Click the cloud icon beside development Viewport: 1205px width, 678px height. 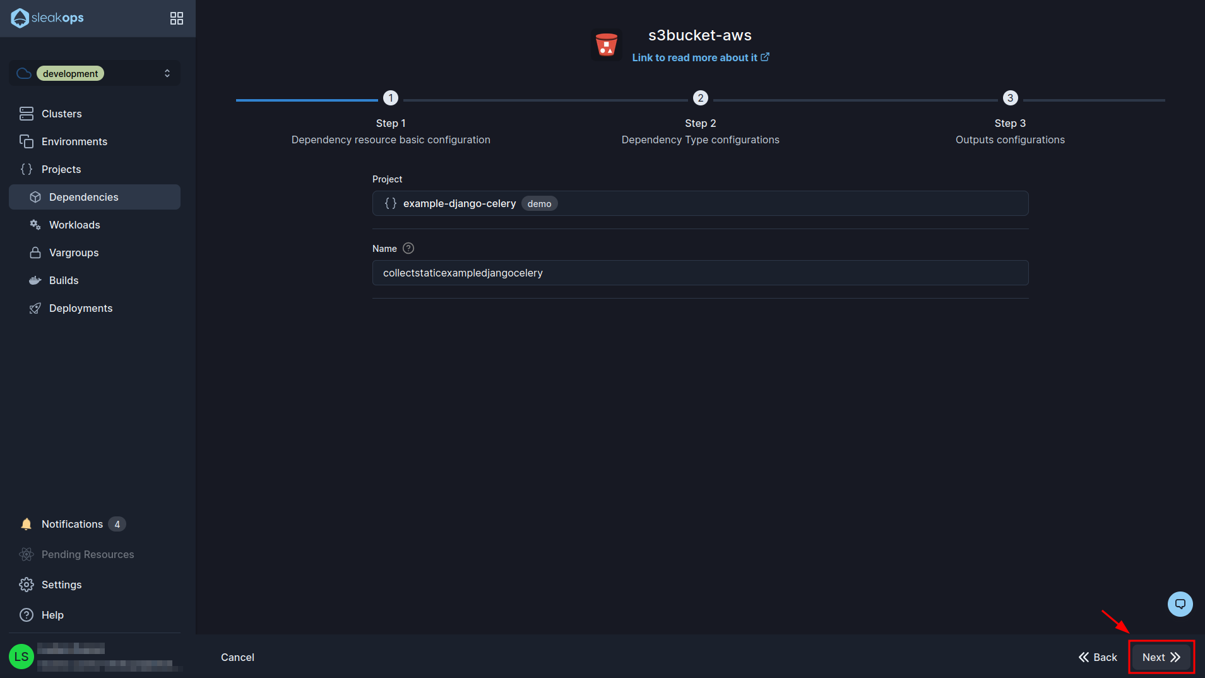(x=24, y=73)
